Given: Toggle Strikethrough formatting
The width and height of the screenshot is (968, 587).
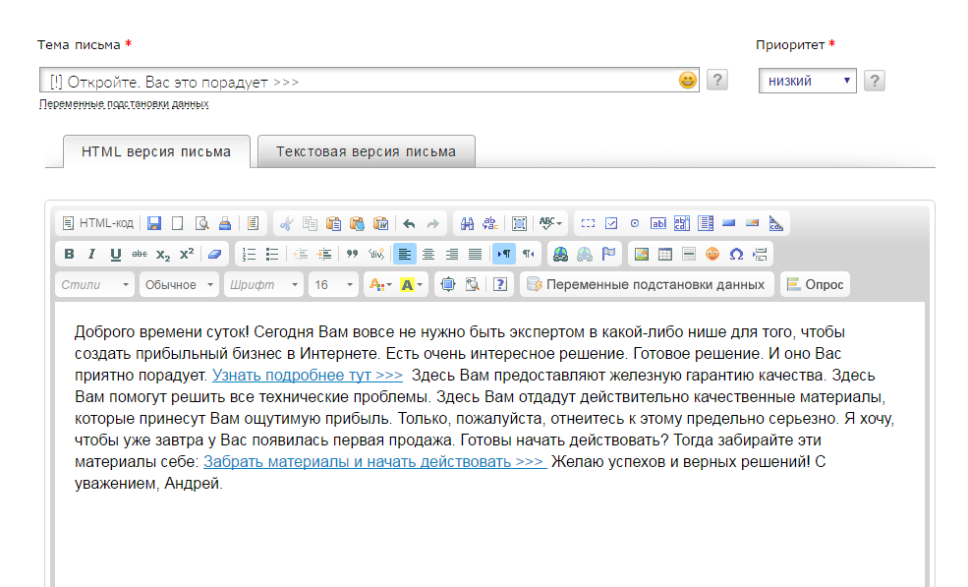Looking at the screenshot, I should [x=140, y=254].
